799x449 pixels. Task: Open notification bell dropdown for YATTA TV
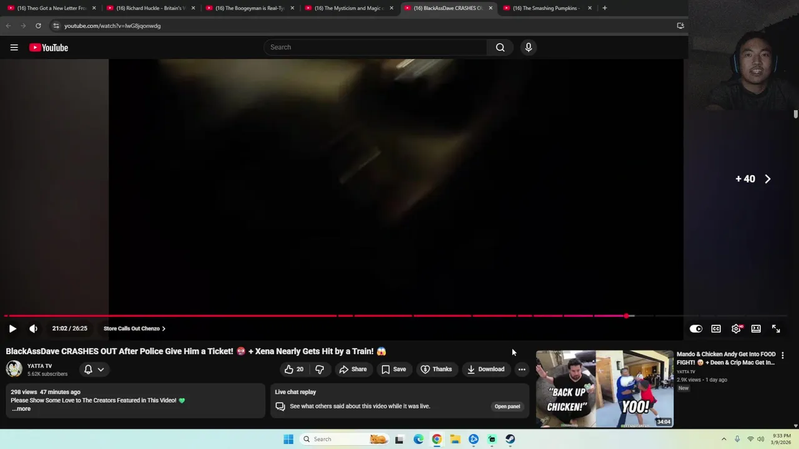coord(94,369)
